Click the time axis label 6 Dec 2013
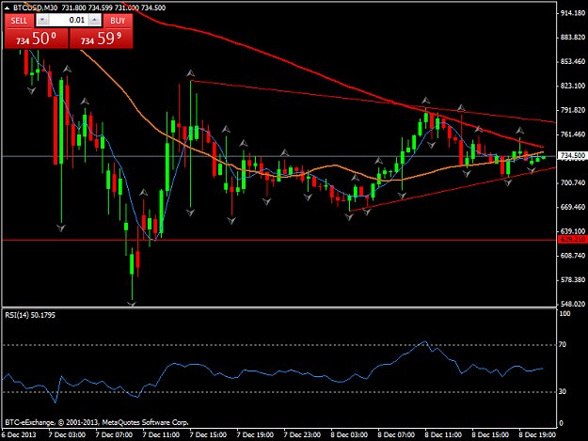588x441 pixels. pos(19,435)
